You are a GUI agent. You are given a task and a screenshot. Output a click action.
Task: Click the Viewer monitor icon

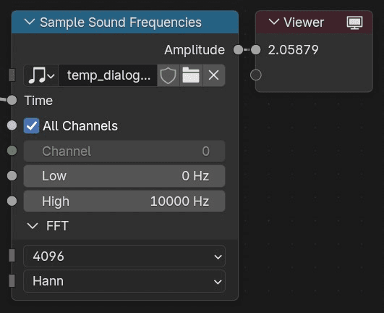pyautogui.click(x=354, y=22)
